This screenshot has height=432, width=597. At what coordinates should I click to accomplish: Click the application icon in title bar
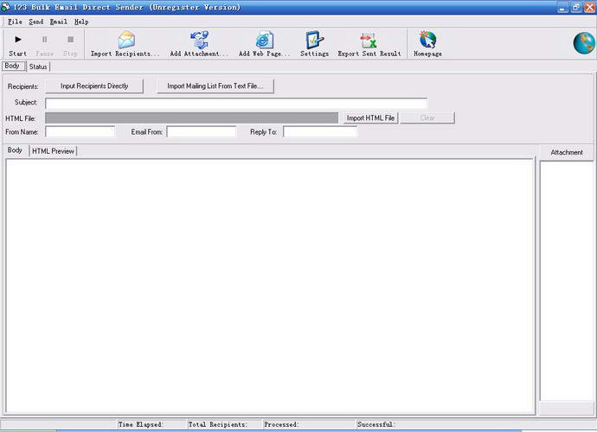pos(5,7)
